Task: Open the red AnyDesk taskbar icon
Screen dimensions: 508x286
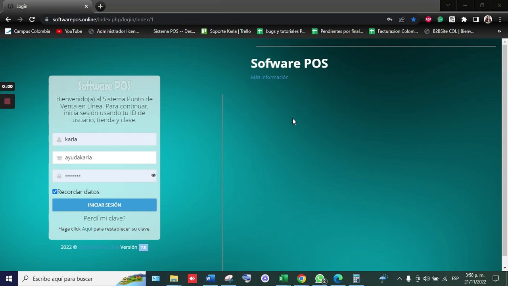Action: 192,278
